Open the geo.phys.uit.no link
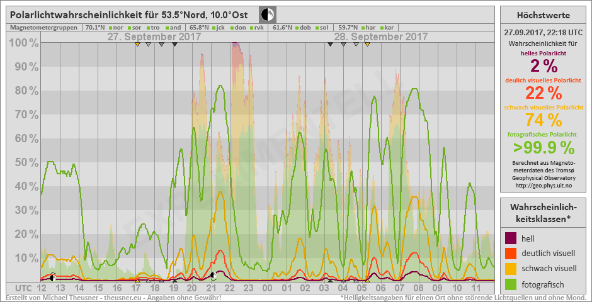This screenshot has width=592, height=302. click(x=543, y=185)
